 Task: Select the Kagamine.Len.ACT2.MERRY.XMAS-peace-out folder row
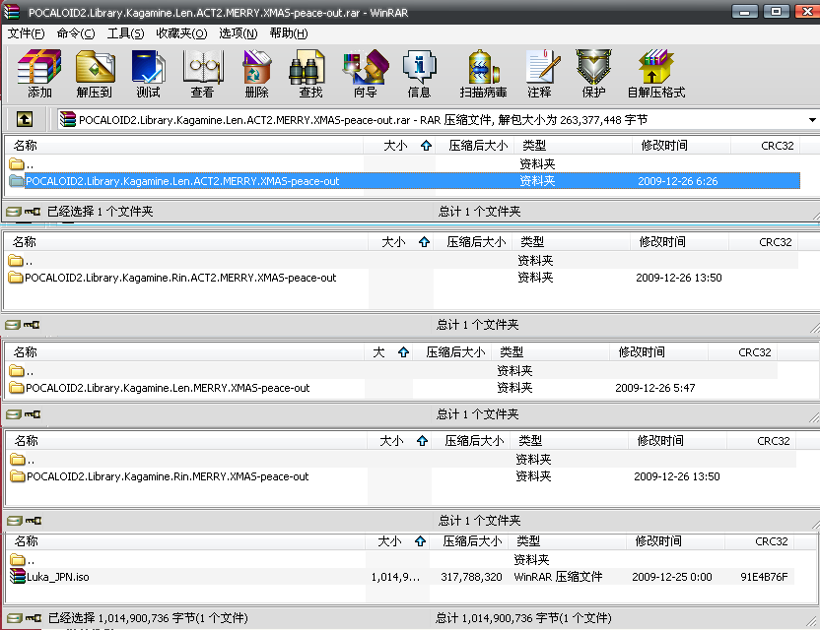point(404,181)
